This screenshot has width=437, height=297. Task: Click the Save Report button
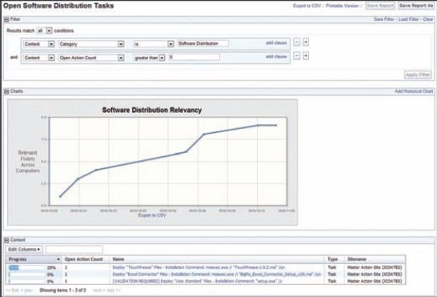380,6
